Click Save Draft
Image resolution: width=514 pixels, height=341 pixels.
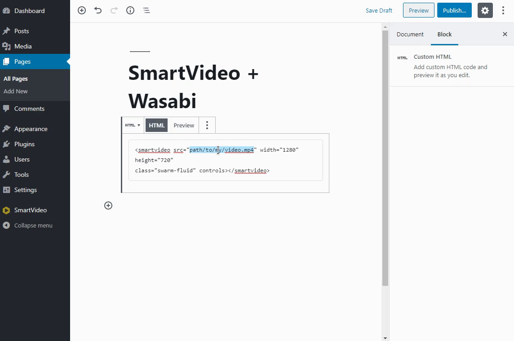pos(379,10)
